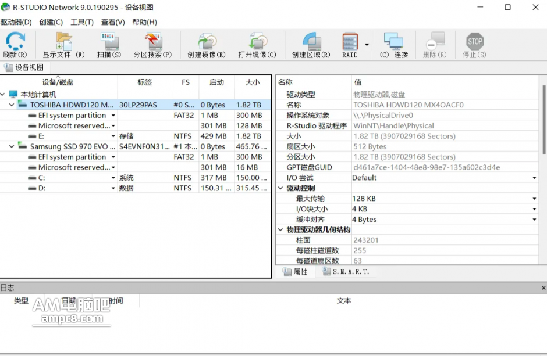Click the 柱面 value 243201
This screenshot has height=356, width=547.
tap(365, 240)
